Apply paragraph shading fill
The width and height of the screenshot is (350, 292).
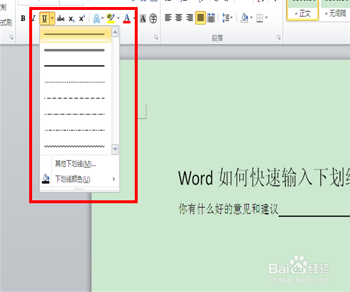pyautogui.click(x=244, y=18)
